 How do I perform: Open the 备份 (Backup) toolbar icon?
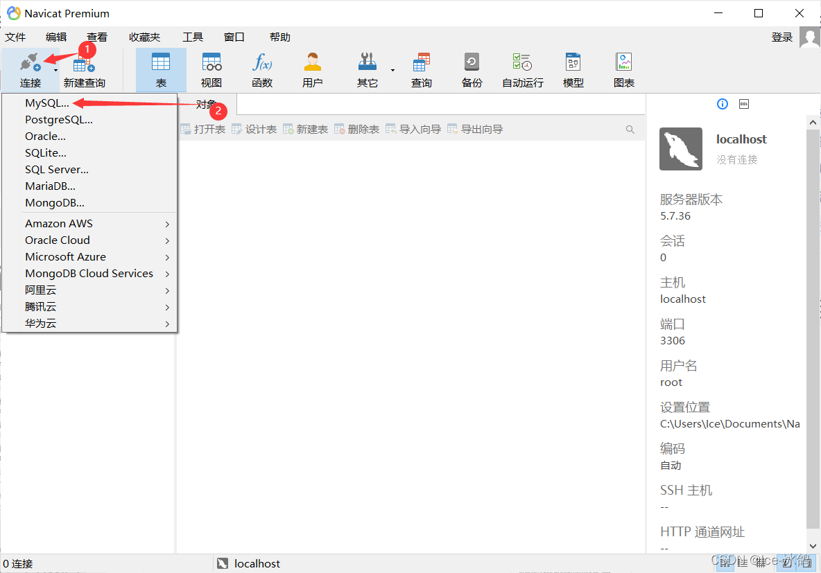tap(472, 62)
